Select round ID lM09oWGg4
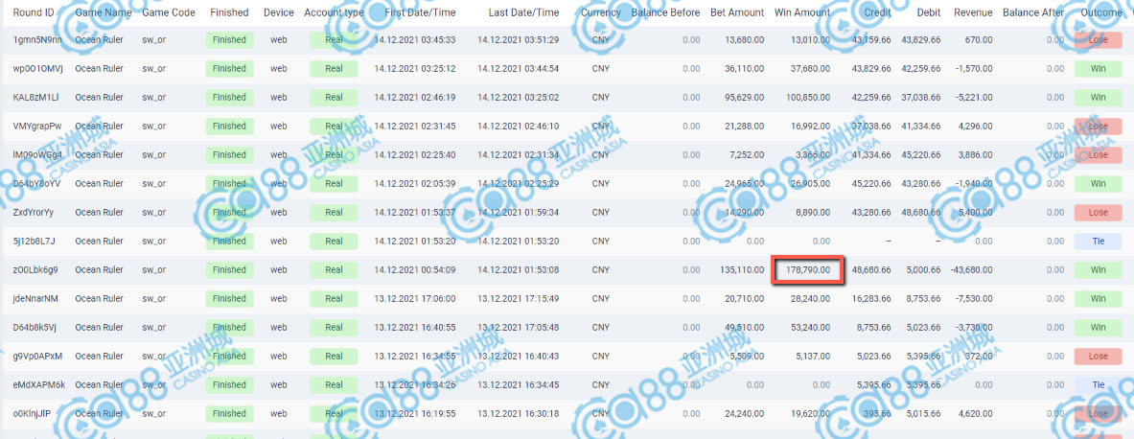 pos(38,154)
